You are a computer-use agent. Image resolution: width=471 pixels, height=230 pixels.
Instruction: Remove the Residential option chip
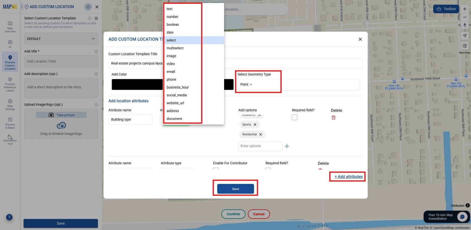pyautogui.click(x=261, y=134)
